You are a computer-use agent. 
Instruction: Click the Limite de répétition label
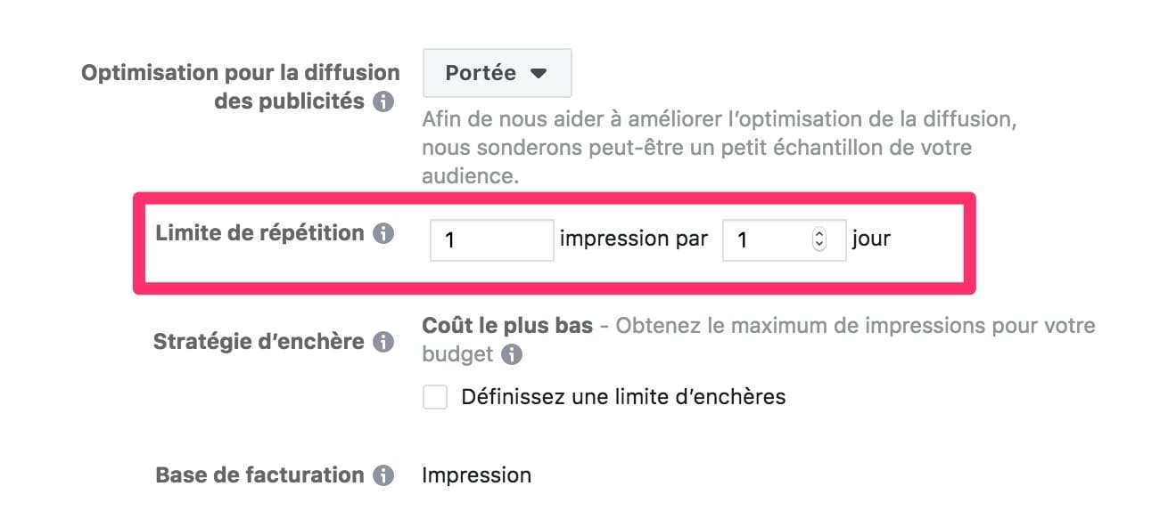click(x=260, y=233)
